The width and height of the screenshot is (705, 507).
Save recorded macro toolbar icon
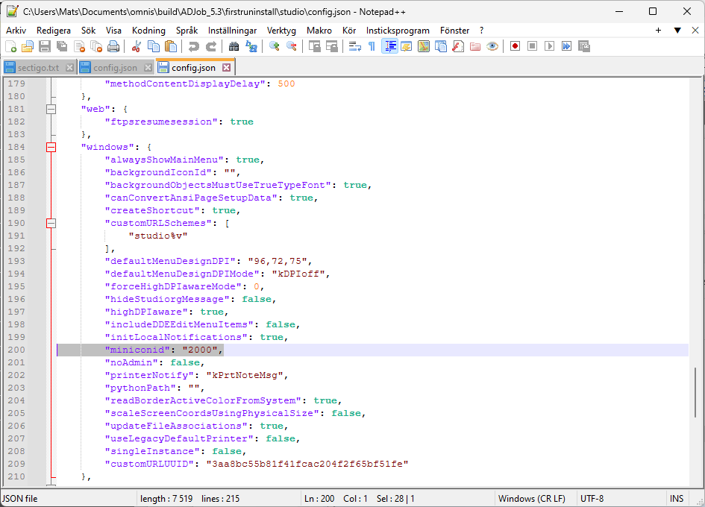pos(584,46)
